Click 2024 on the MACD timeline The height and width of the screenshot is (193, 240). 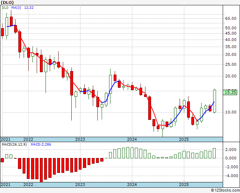[x=132, y=185]
